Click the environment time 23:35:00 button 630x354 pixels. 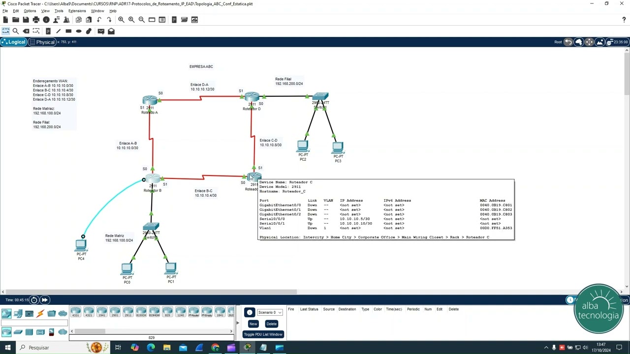[x=617, y=42]
